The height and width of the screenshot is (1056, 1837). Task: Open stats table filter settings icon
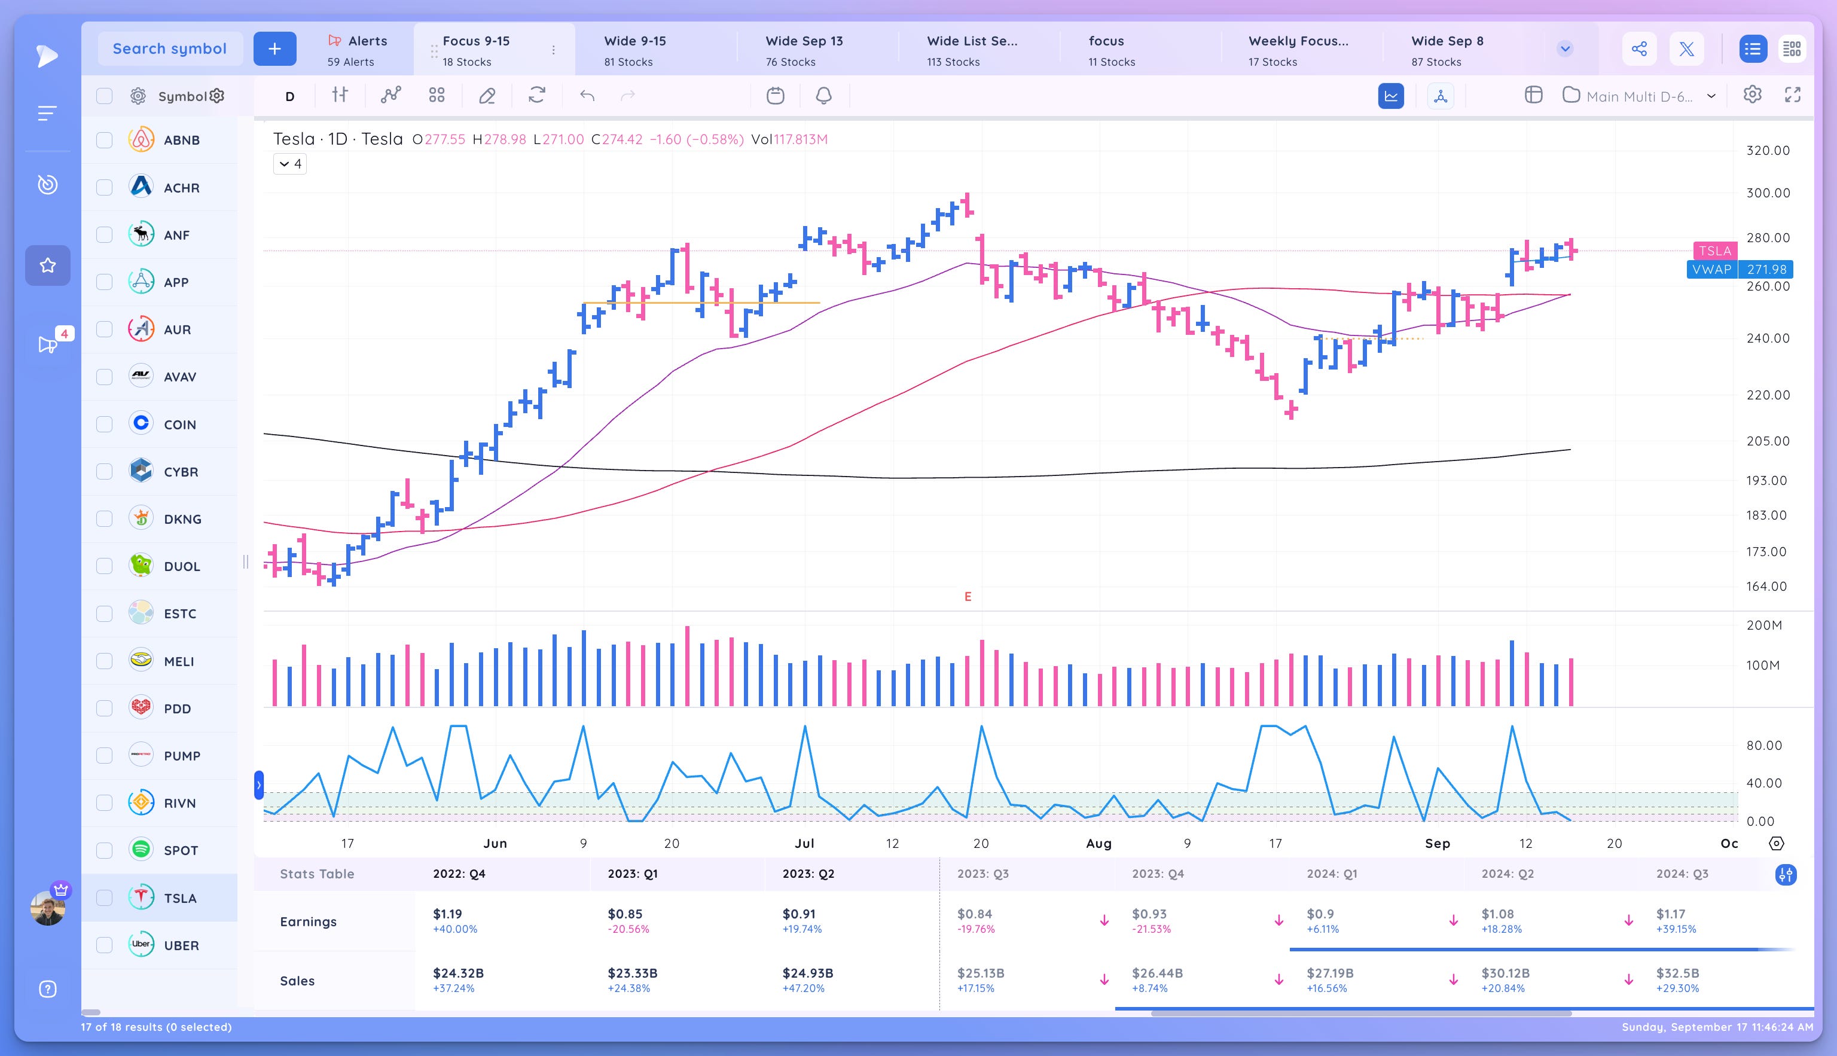(1786, 875)
